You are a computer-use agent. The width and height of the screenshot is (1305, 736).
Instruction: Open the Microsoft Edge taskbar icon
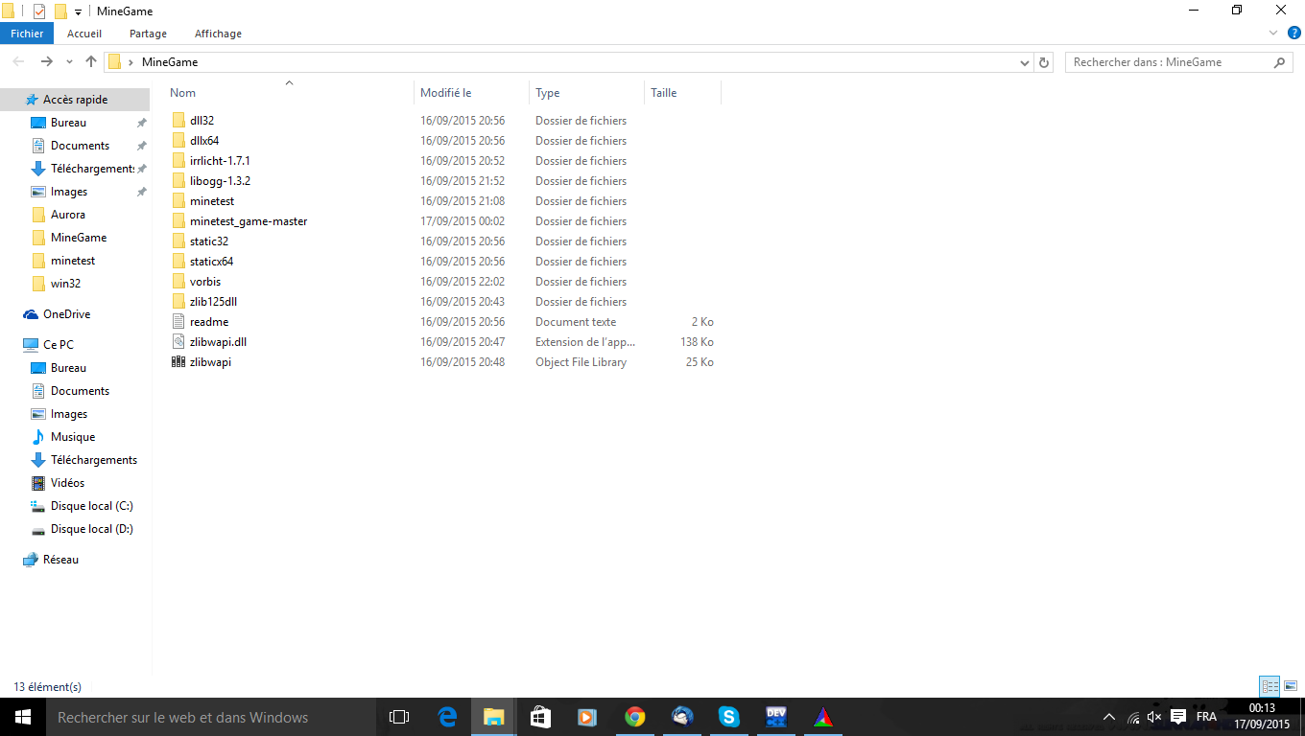coord(447,717)
